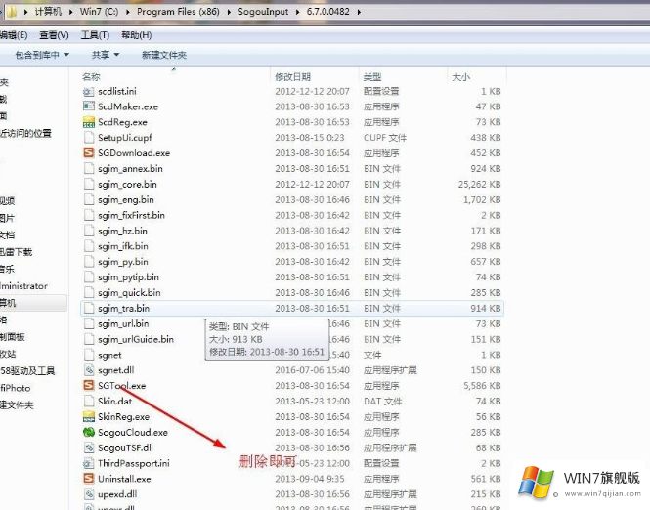Click the sgim_hz.bin file icon
Viewport: 650px width, 510px height.
point(88,231)
